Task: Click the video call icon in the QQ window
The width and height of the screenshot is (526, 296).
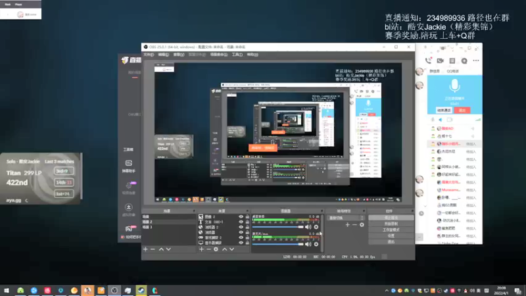Action: click(440, 61)
